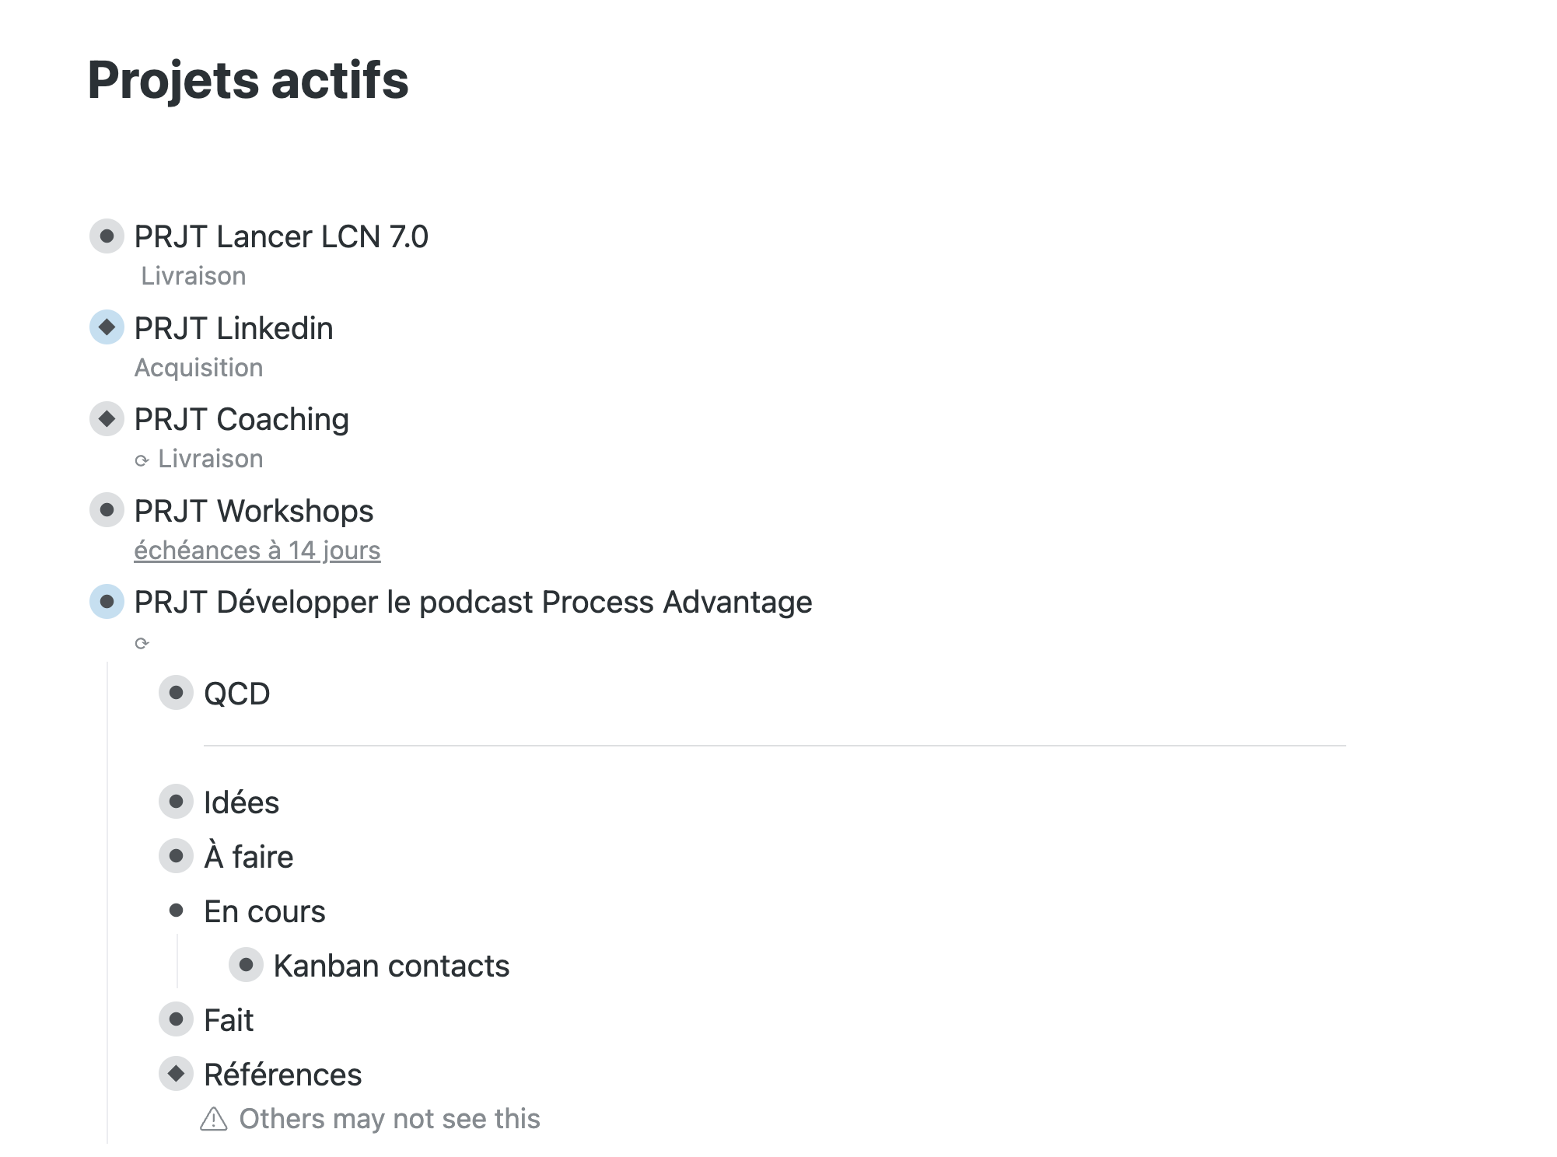Expand the Idées bullet
This screenshot has height=1157, width=1557.
176,802
